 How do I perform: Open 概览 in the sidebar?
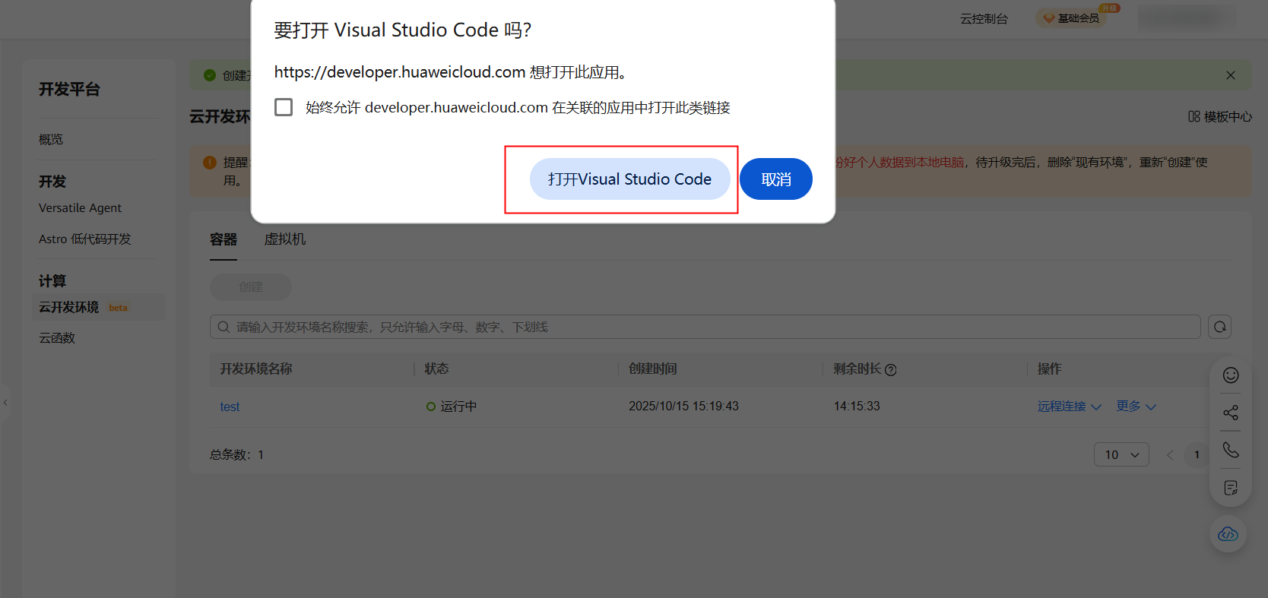51,140
